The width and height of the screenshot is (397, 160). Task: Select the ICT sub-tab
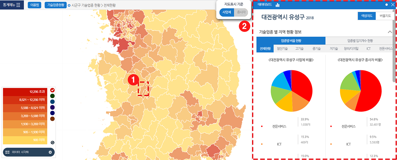tap(369, 48)
